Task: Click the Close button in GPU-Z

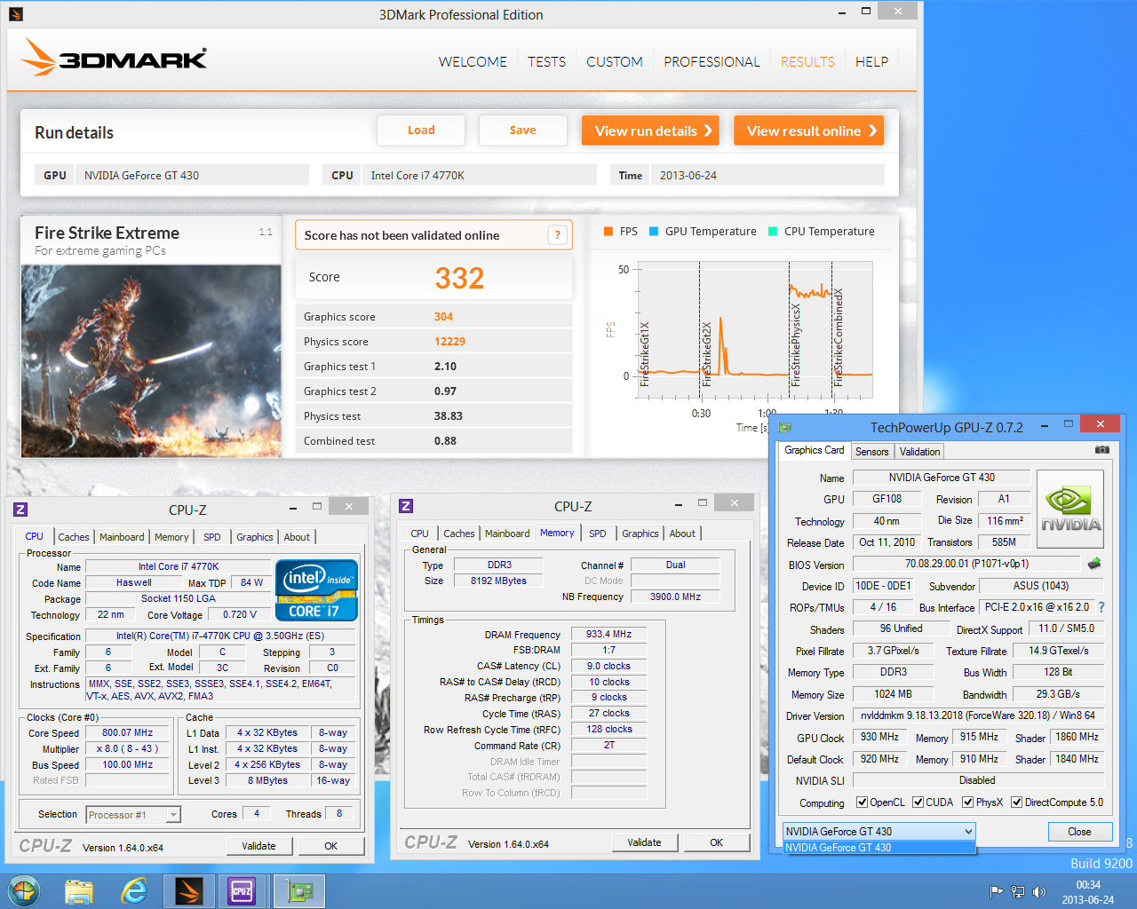Action: click(1079, 832)
